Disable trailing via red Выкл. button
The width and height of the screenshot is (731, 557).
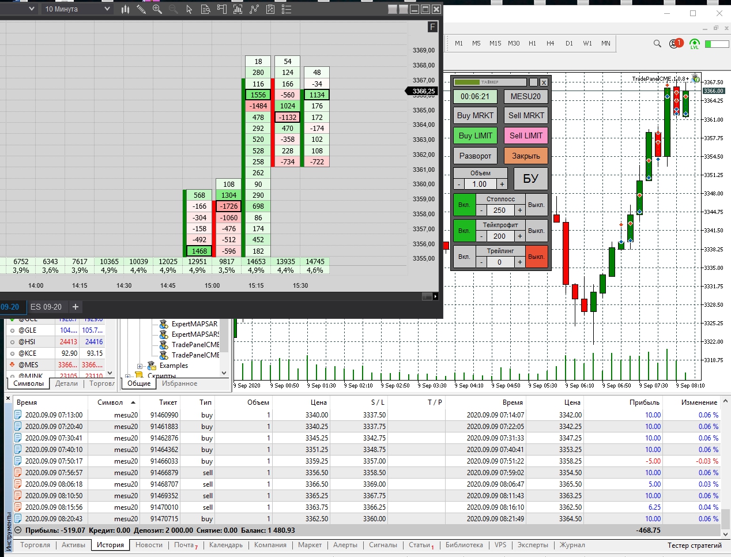[x=536, y=257]
